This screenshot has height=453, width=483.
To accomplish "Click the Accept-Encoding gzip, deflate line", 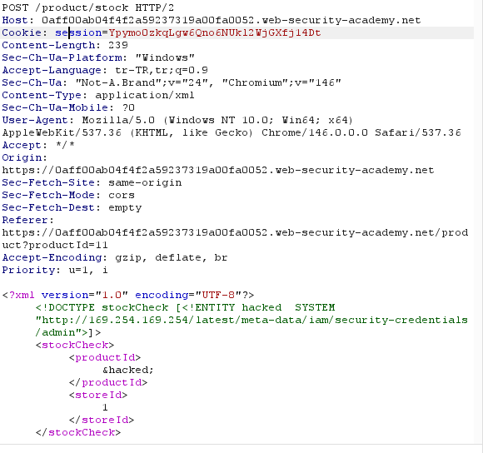I will (x=115, y=257).
